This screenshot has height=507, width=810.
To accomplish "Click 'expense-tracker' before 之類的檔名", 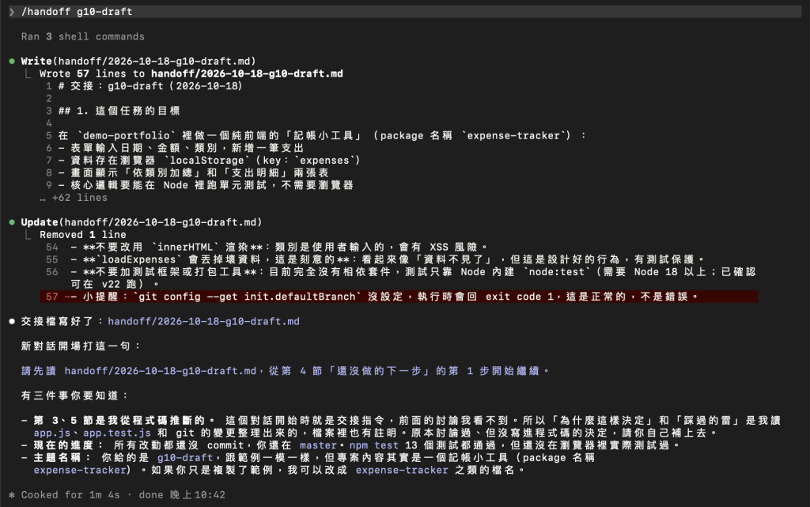I will pyautogui.click(x=402, y=471).
